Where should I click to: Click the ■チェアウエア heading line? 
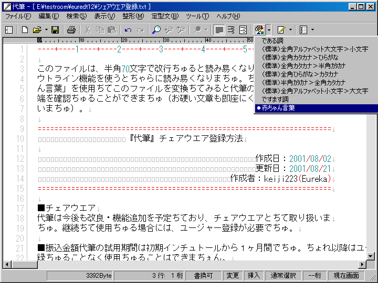pos(67,208)
